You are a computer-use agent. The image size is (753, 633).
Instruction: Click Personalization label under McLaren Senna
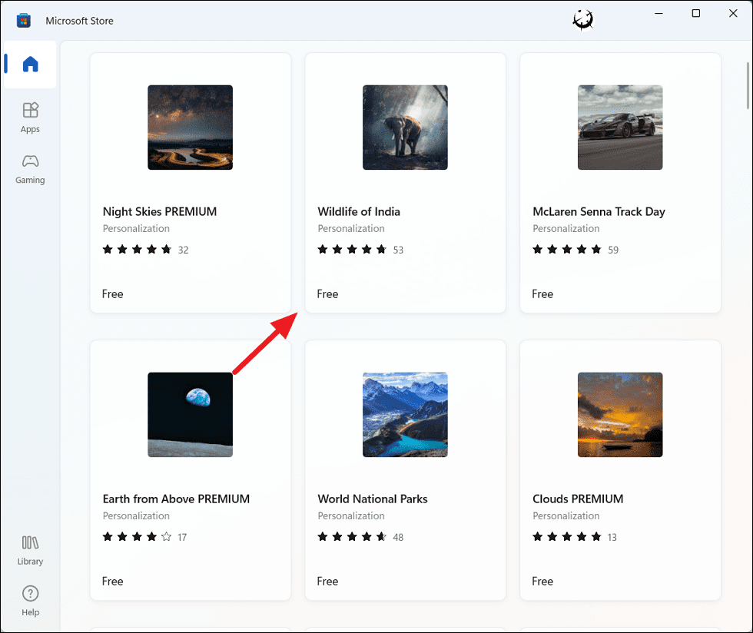pos(566,229)
